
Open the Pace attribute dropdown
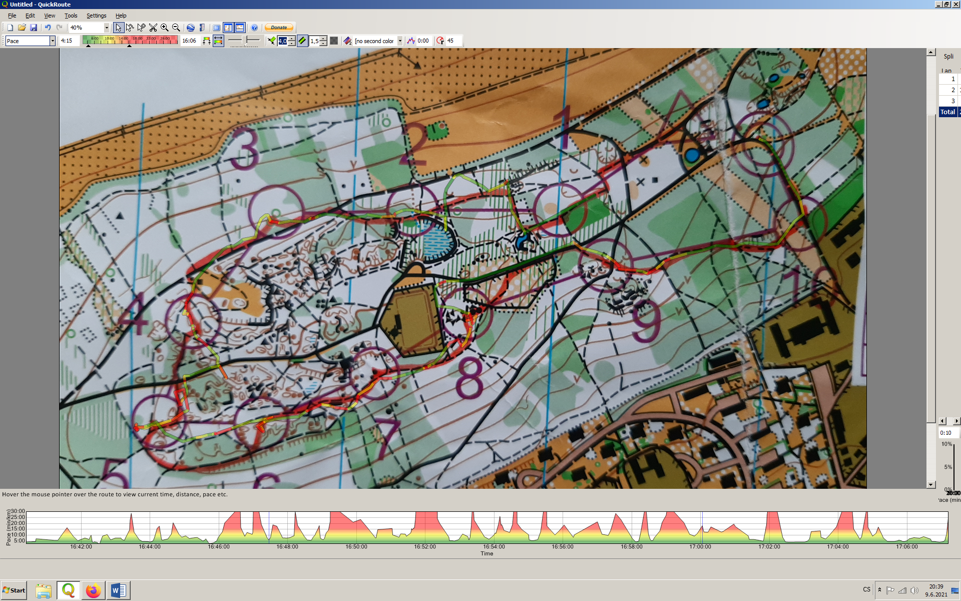52,41
